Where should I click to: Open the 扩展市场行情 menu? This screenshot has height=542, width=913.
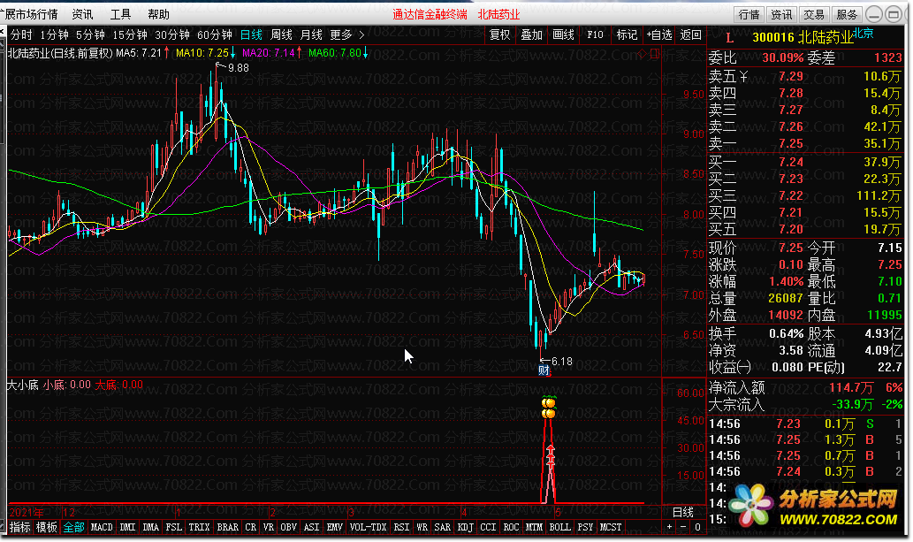pyautogui.click(x=29, y=14)
